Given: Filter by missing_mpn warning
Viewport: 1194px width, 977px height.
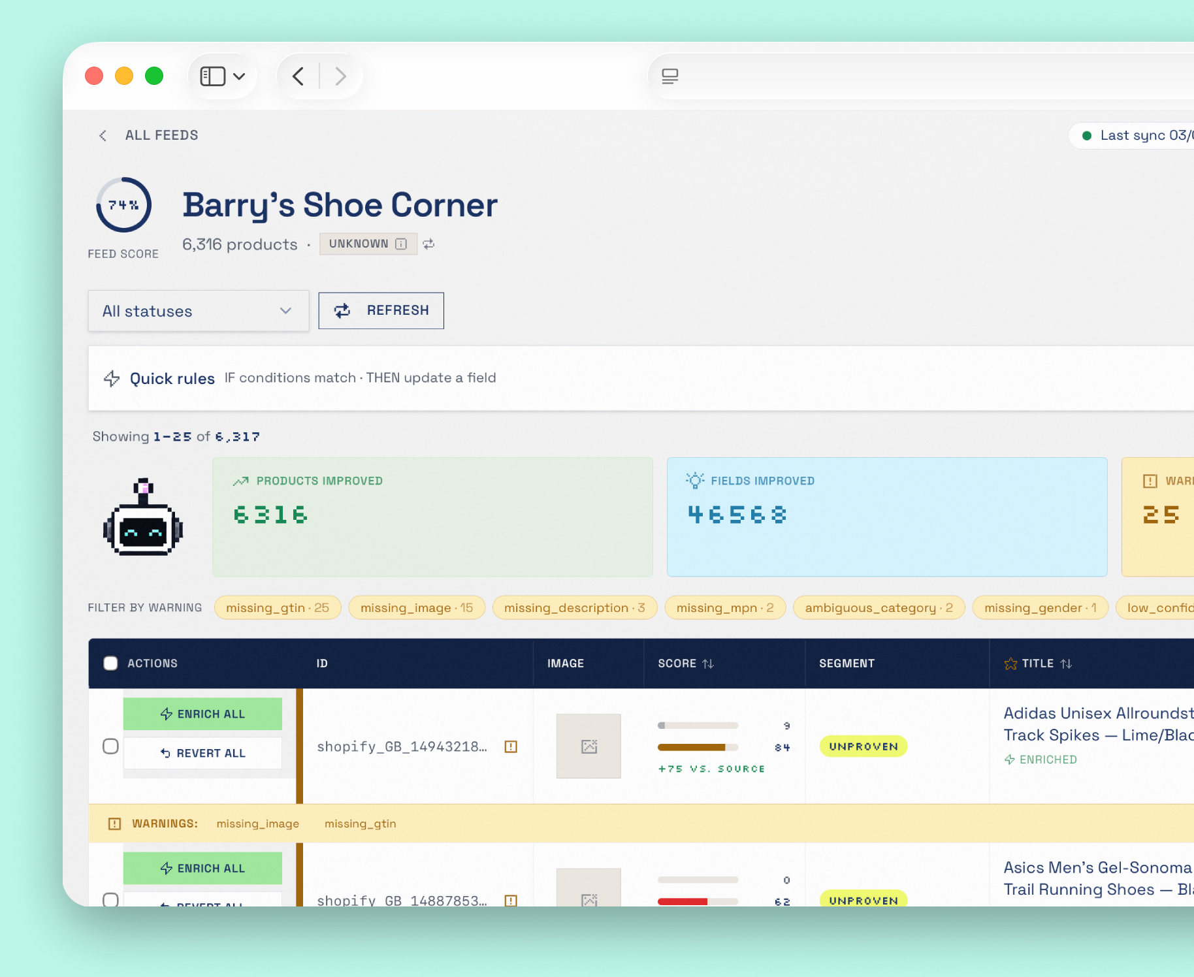Looking at the screenshot, I should point(725,608).
